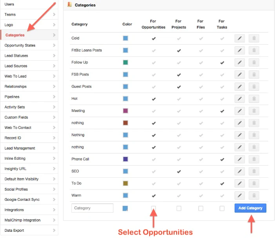Toggle For Opportunities checkmark on Warm row
Screen dimensions: 275x238
154,196
